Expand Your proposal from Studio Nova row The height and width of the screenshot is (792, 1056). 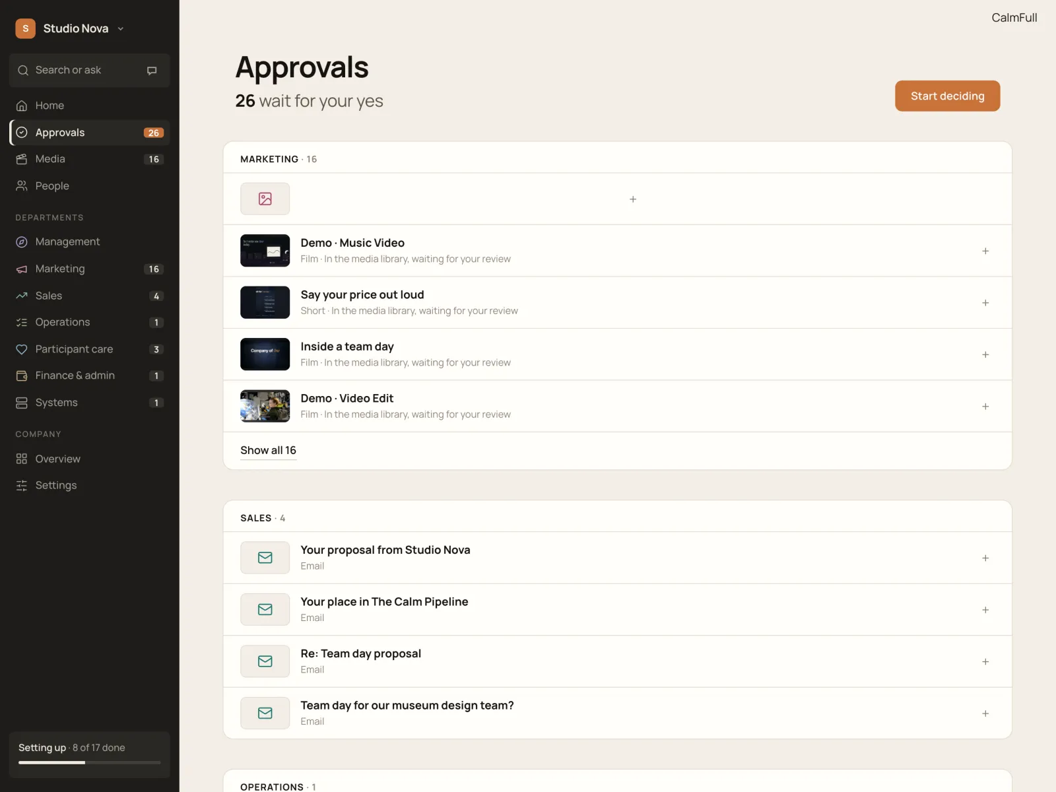point(985,558)
